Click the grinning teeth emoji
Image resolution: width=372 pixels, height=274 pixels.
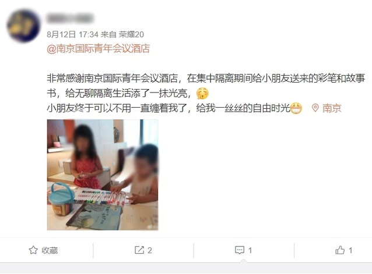pos(296,108)
